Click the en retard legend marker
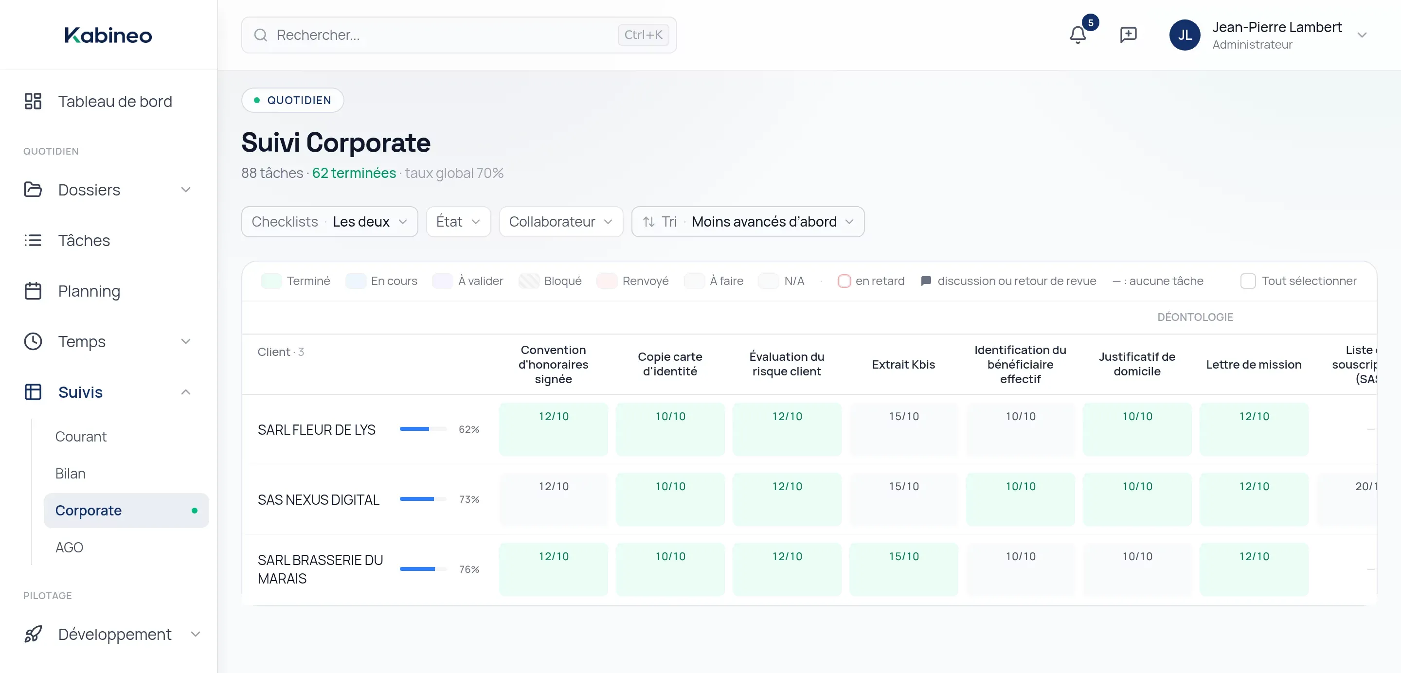The width and height of the screenshot is (1401, 673). 844,281
